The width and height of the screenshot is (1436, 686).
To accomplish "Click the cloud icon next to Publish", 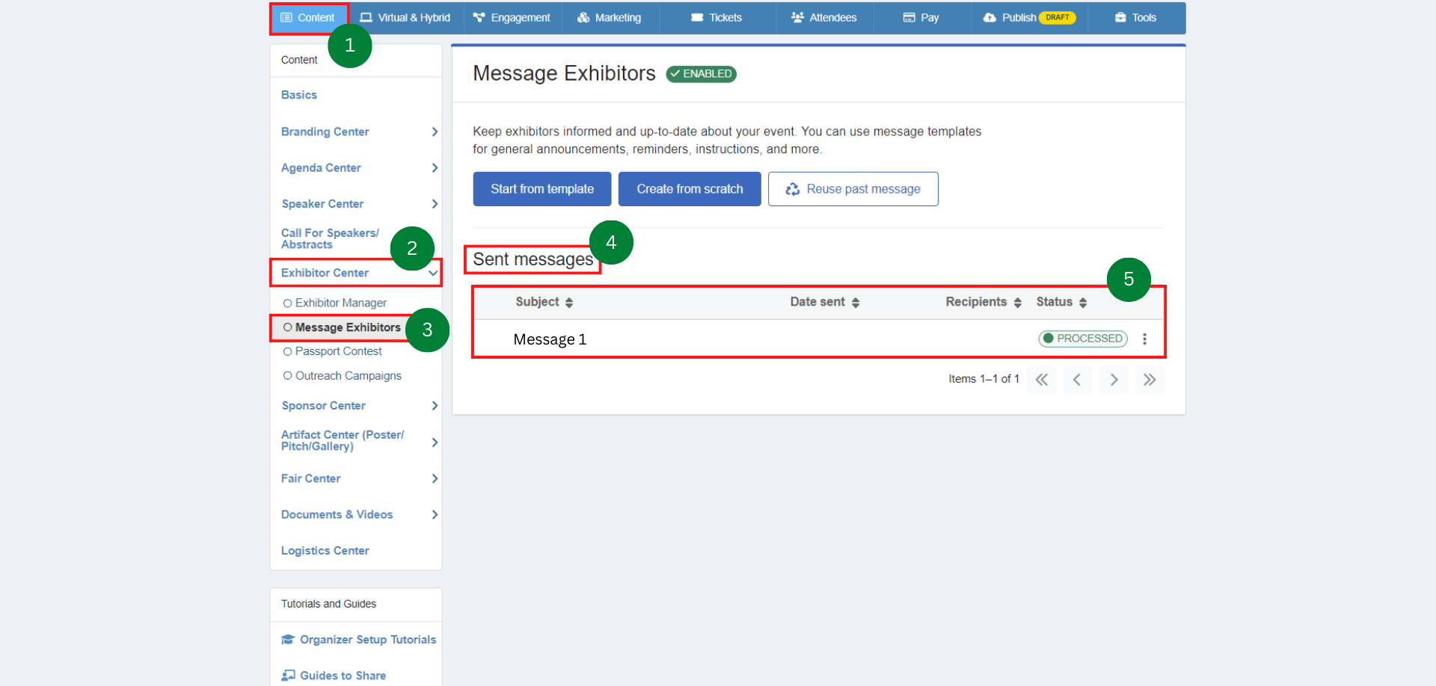I will [x=989, y=17].
